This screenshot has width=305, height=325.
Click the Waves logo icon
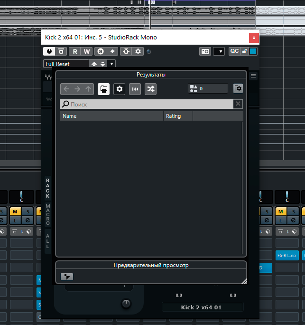pos(49,77)
